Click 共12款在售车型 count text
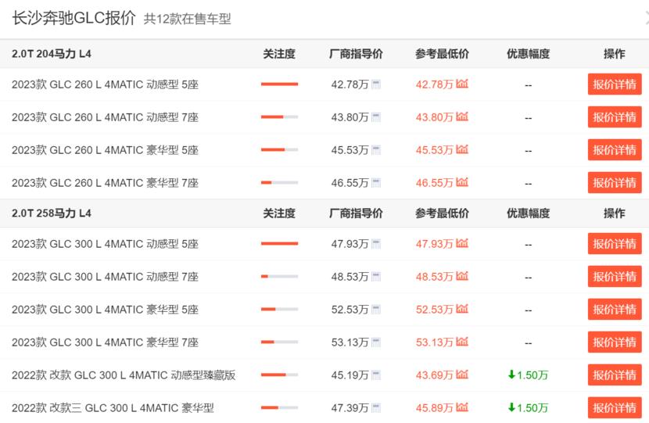The image size is (649, 423). tap(187, 19)
